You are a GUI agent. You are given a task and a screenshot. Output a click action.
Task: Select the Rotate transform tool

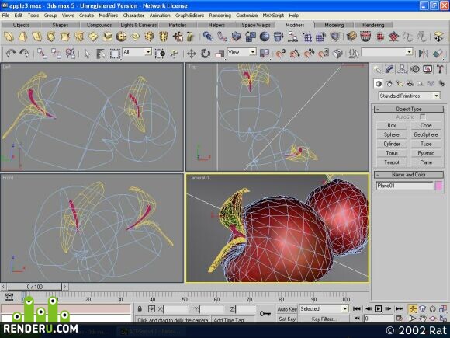click(205, 54)
